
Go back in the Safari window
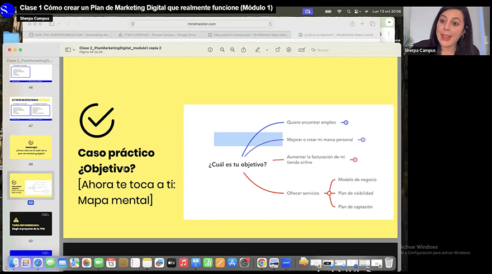coord(68,24)
